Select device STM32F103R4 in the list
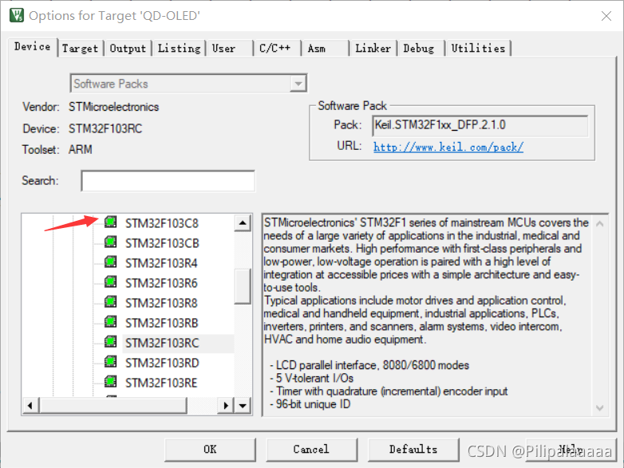The image size is (624, 468). (161, 263)
